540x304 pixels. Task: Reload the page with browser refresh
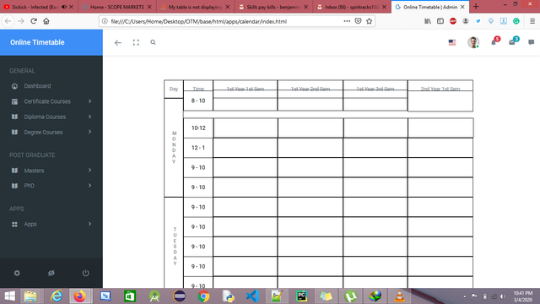coord(34,21)
